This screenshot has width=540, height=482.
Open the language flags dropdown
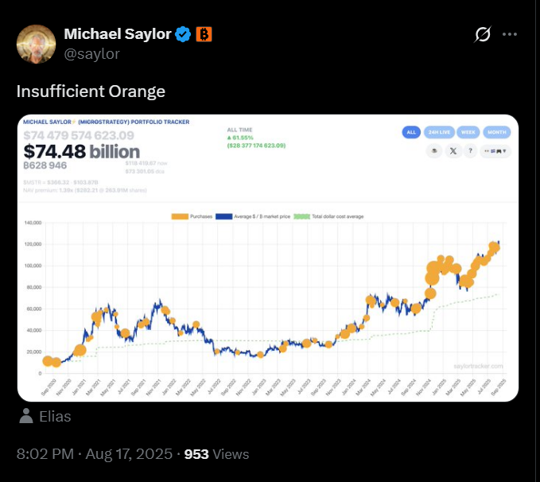(496, 151)
